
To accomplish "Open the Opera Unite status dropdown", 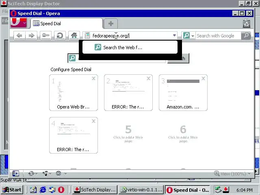I will [47, 173].
